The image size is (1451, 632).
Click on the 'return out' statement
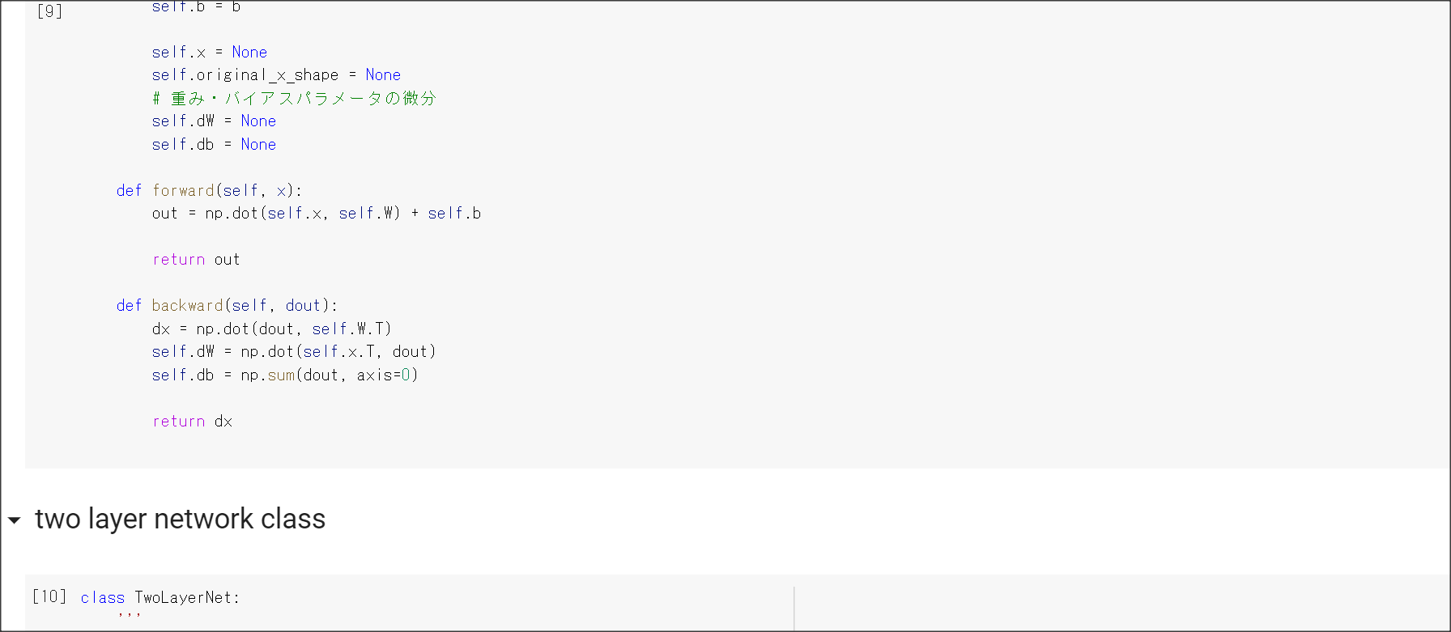pyautogui.click(x=196, y=259)
